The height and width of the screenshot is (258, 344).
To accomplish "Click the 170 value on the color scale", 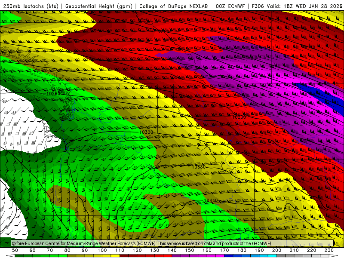I will pyautogui.click(x=224, y=250).
